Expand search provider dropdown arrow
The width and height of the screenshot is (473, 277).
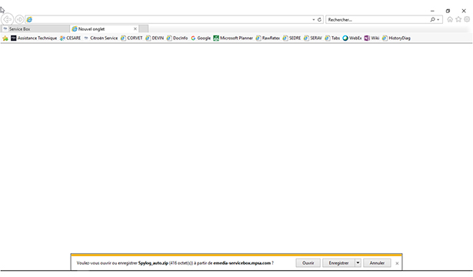[438, 19]
